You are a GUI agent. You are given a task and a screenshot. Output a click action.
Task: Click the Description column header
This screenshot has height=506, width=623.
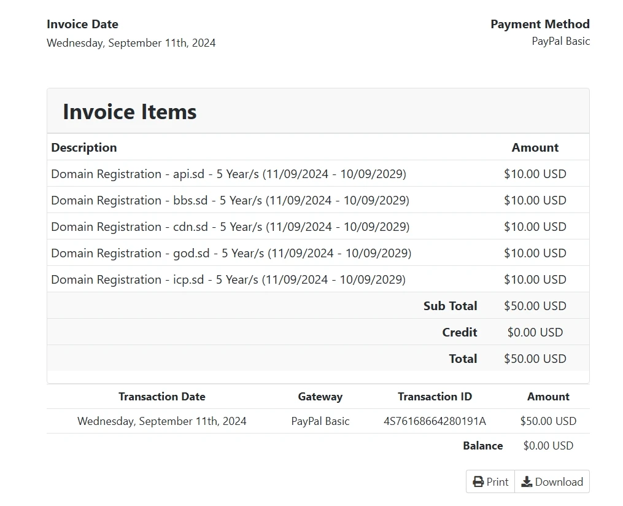pos(84,147)
